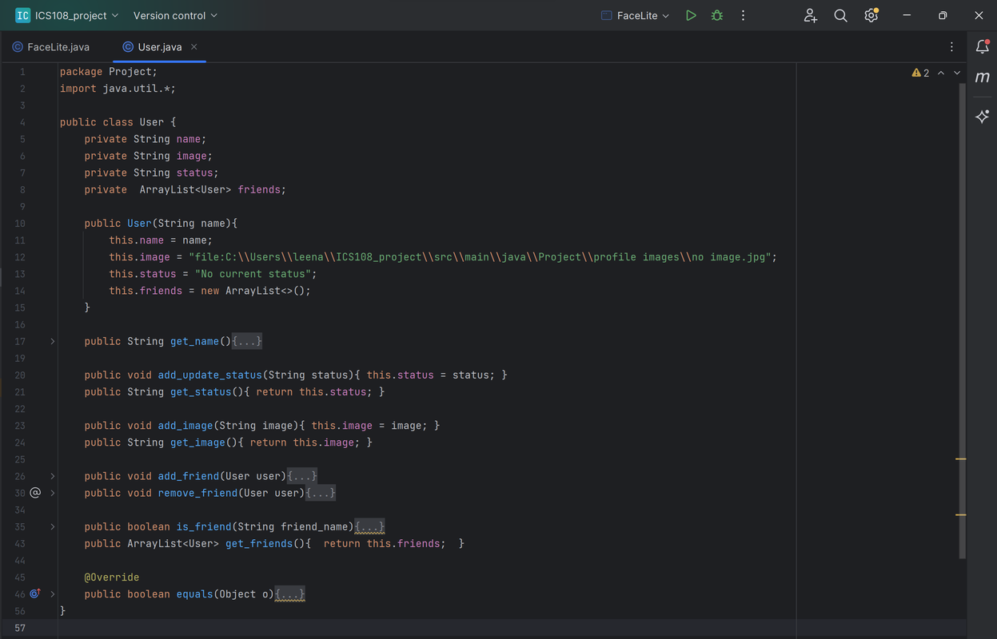Expand folded equals method on line 46
The width and height of the screenshot is (997, 639).
point(53,593)
